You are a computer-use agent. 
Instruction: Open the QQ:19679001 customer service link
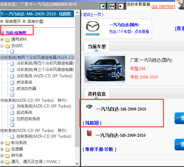pyautogui.click(x=163, y=7)
